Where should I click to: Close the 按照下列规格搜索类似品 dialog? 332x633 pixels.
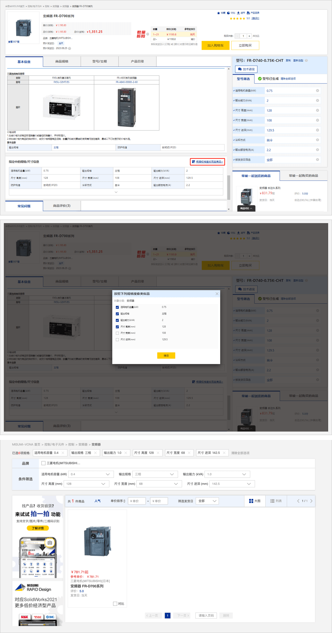coord(217,294)
